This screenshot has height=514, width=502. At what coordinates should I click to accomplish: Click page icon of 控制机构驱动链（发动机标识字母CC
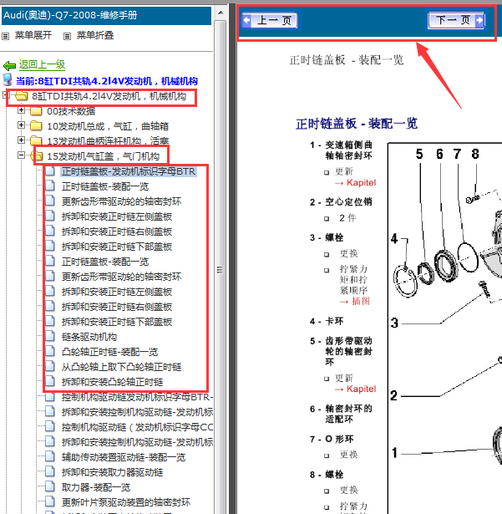click(x=50, y=427)
